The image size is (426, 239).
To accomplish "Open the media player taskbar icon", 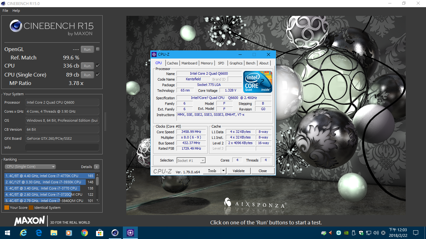I will point(69,233).
